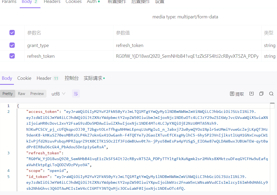Uncheck the refresh_token parameter checkbox

coord(12,56)
